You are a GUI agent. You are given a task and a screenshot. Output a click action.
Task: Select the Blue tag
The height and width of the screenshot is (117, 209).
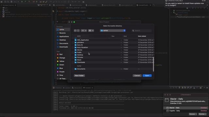pos(61,68)
